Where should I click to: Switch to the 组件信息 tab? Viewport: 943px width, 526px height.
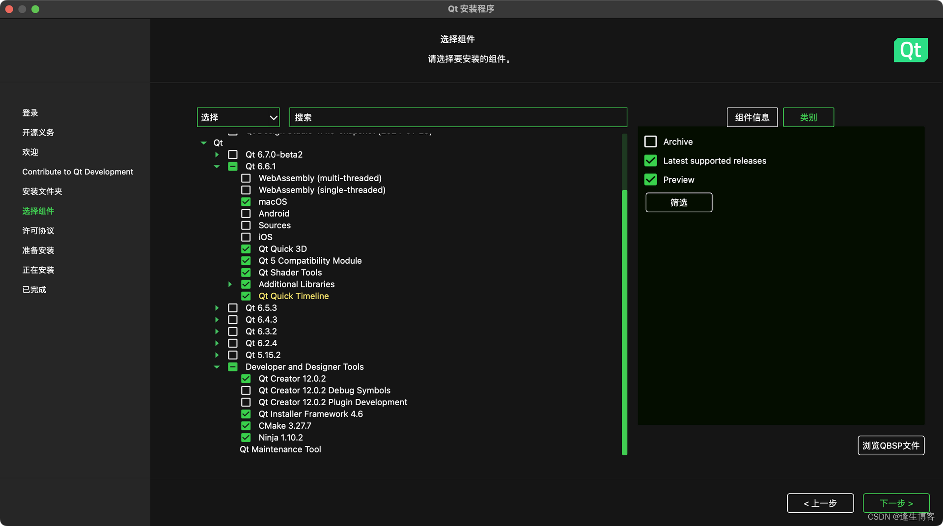pyautogui.click(x=752, y=117)
